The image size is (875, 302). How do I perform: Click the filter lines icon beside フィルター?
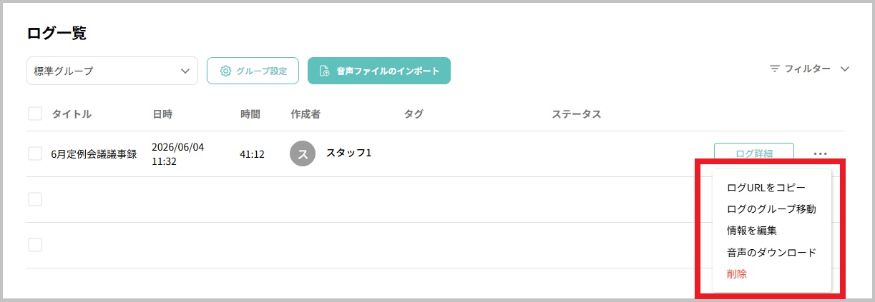coord(775,69)
